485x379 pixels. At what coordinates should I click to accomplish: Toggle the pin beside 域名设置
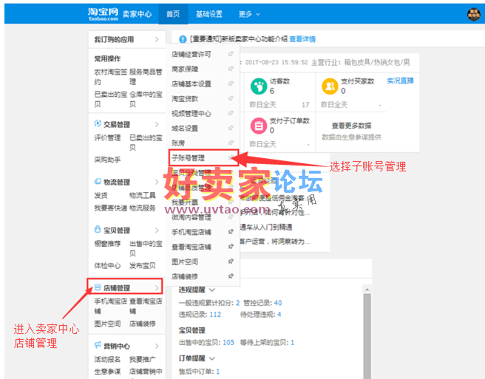[231, 129]
